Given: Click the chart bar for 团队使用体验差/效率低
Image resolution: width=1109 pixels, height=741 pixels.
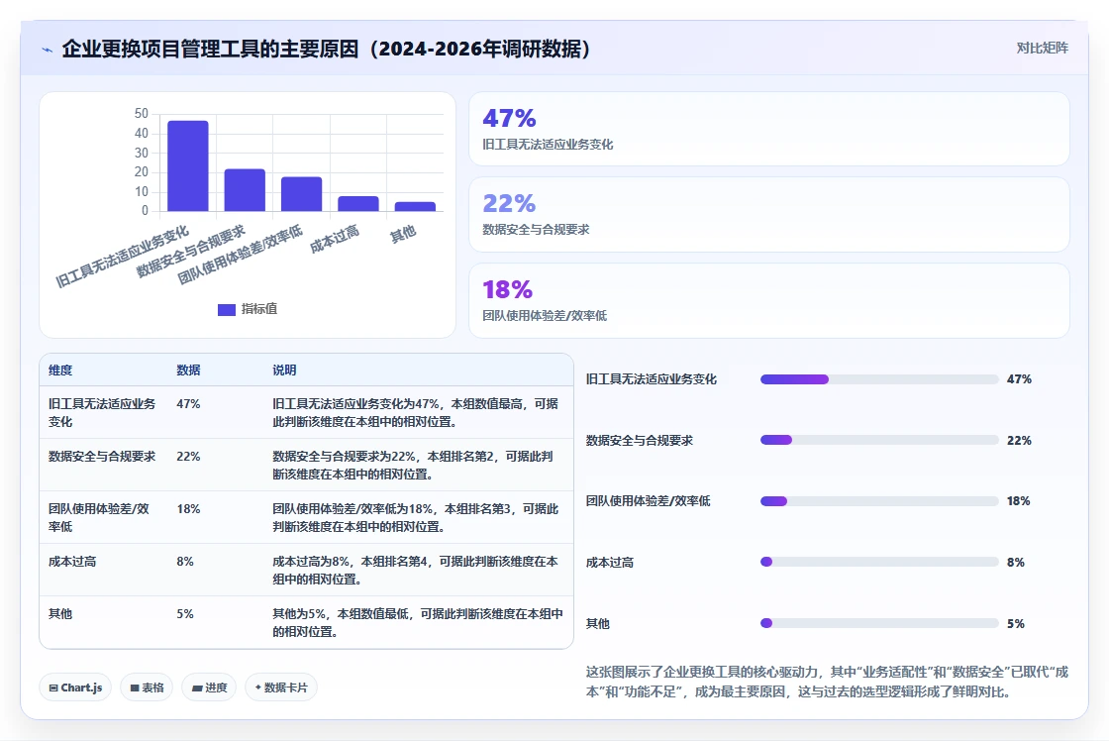Looking at the screenshot, I should (301, 194).
